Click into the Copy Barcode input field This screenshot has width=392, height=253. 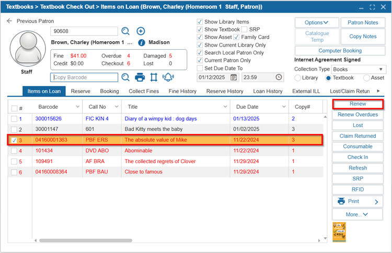point(84,77)
